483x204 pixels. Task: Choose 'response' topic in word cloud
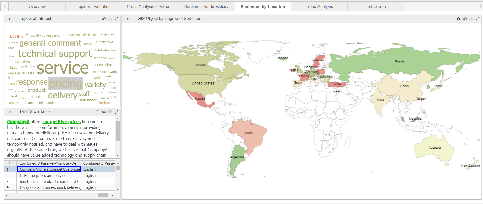coord(32,82)
